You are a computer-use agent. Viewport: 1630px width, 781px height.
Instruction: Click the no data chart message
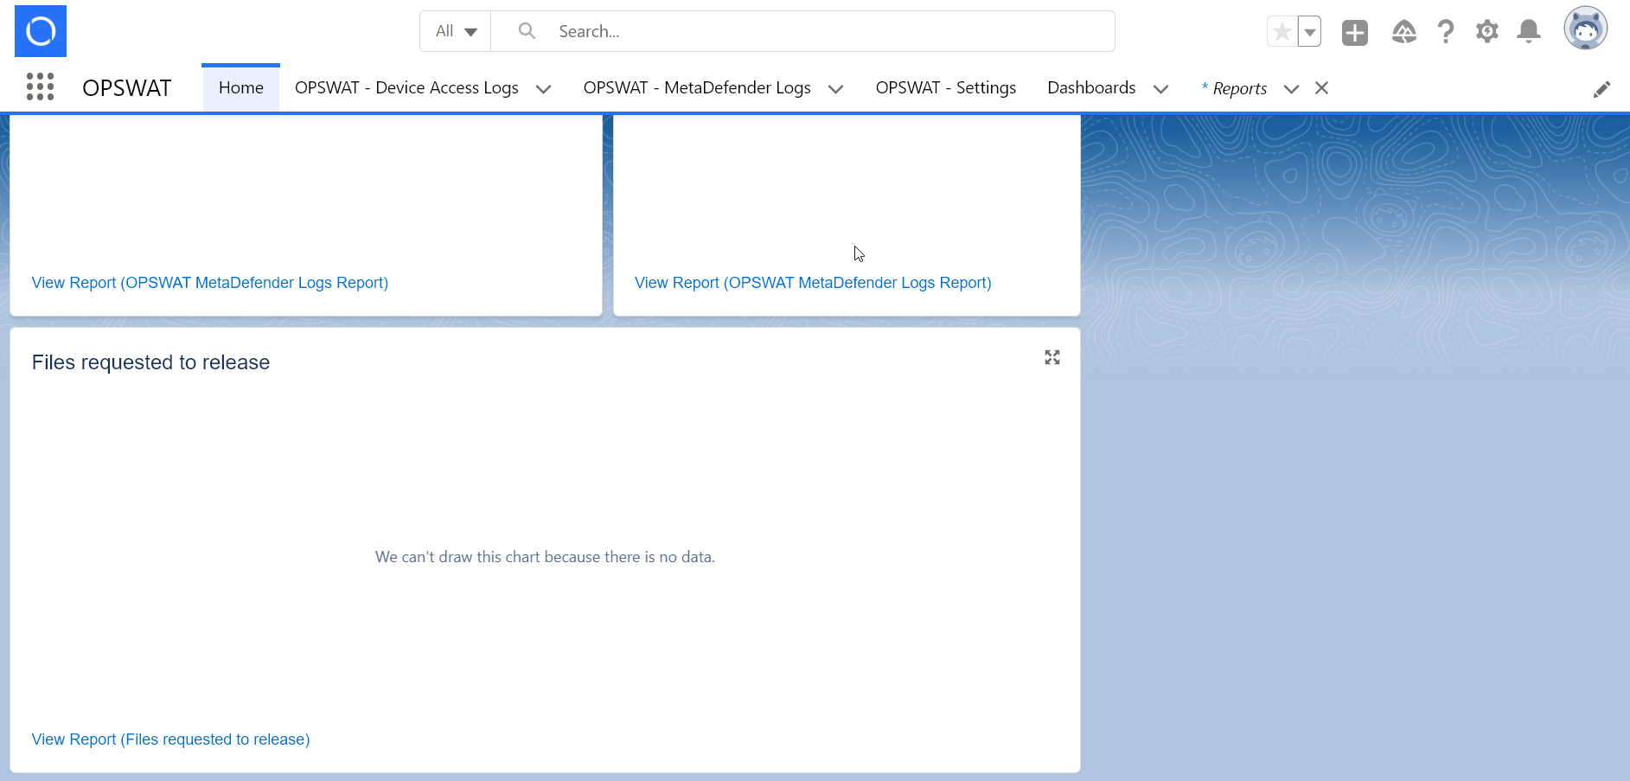coord(545,557)
